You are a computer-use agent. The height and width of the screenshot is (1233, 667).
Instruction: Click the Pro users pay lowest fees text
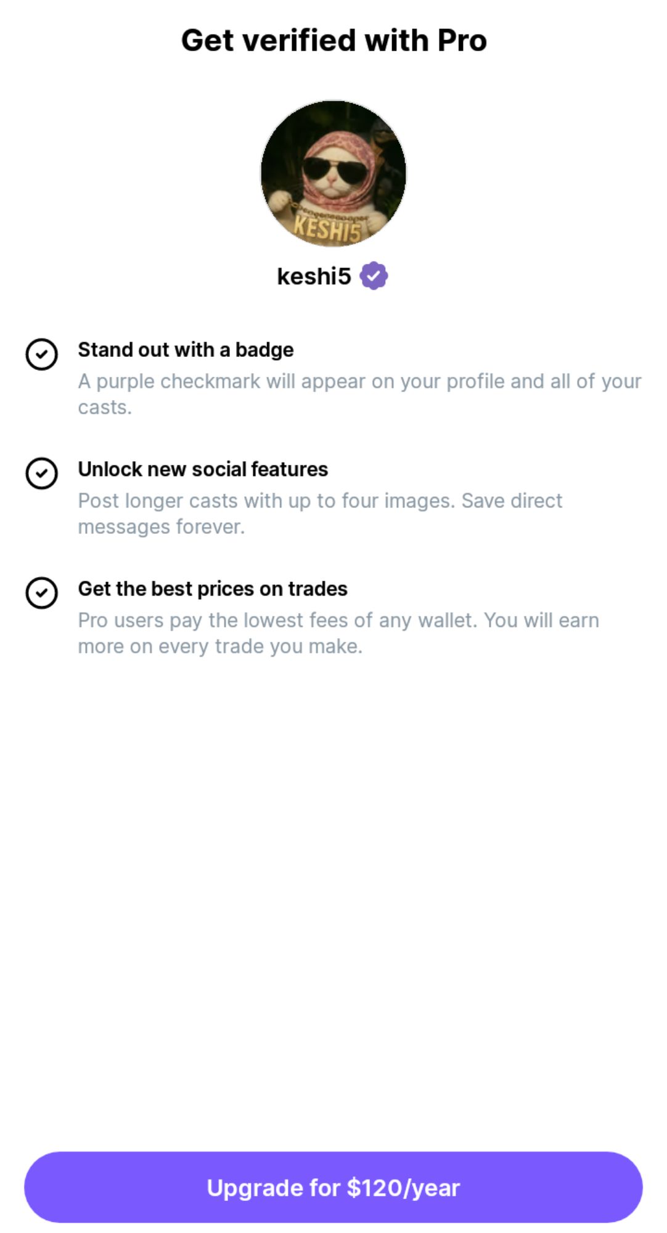(338, 620)
